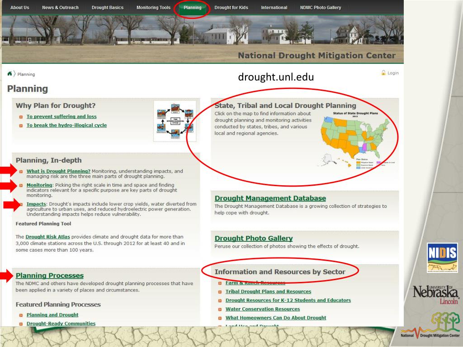The image size is (463, 347).
Task: Click the bullet icon beside Drought-Ready Communities
Action: (21, 324)
